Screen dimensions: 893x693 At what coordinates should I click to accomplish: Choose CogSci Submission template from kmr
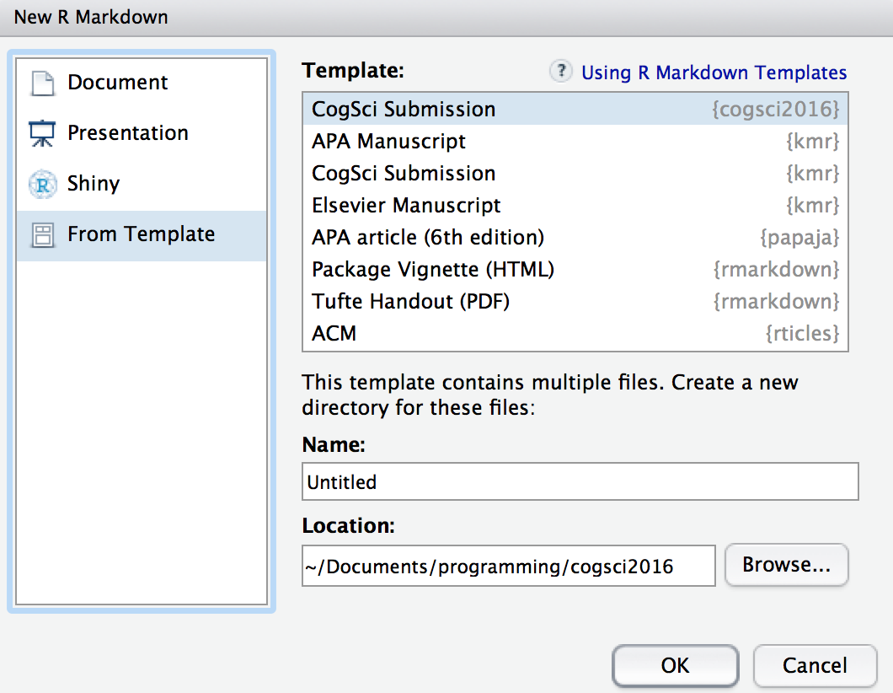575,173
